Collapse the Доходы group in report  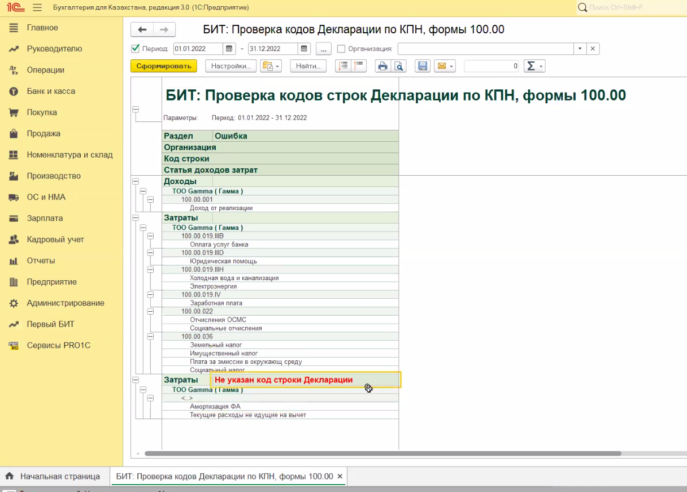tap(136, 181)
